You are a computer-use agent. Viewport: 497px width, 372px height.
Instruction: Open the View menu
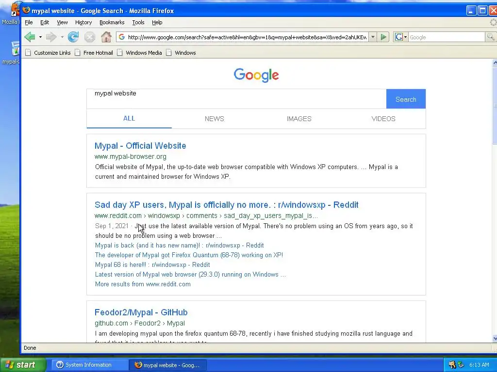[x=62, y=22]
